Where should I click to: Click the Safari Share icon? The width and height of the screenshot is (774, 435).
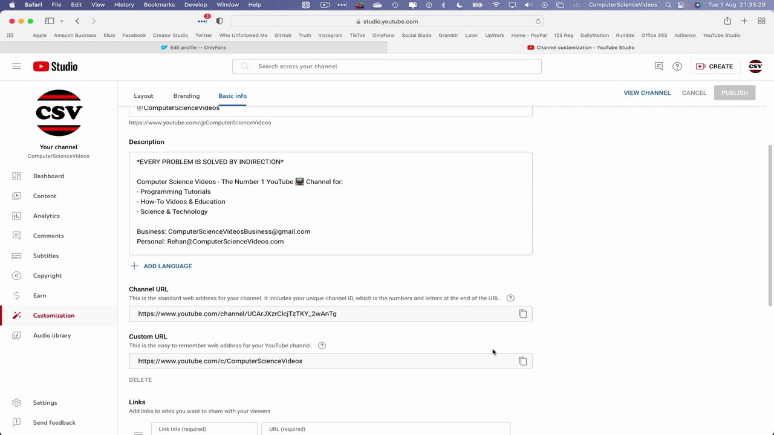point(727,21)
